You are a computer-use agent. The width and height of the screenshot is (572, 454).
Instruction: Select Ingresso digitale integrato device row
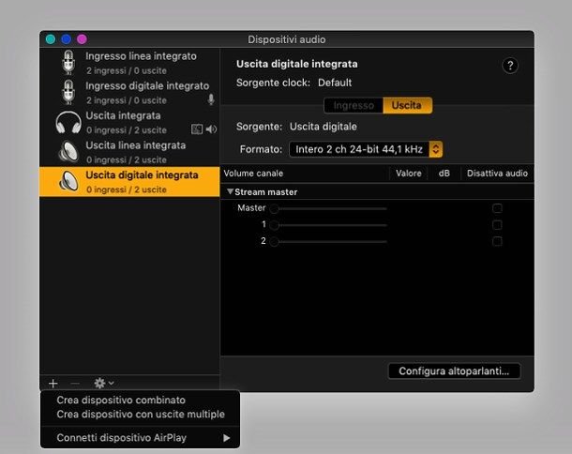click(129, 93)
